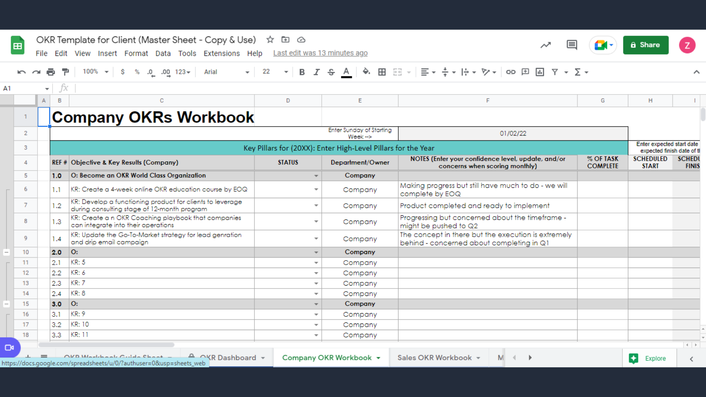This screenshot has height=397, width=706.
Task: Toggle italic formatting
Action: tap(317, 72)
